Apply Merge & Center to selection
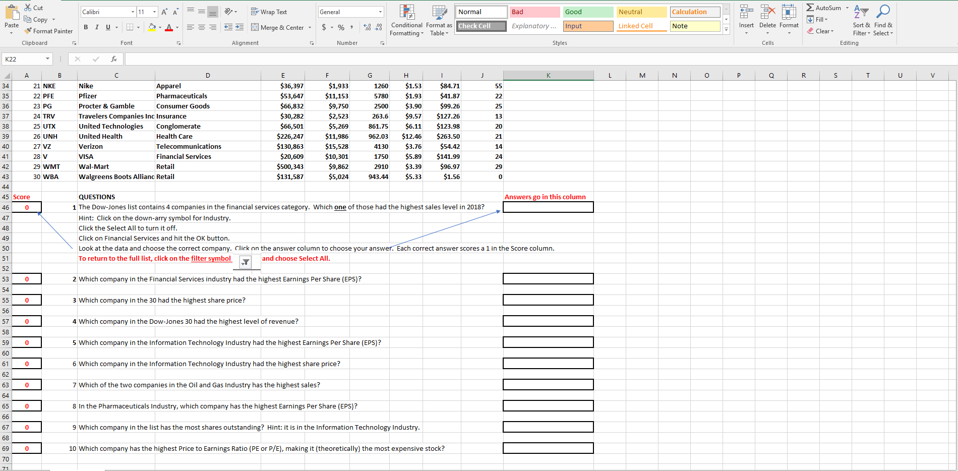 [x=278, y=27]
